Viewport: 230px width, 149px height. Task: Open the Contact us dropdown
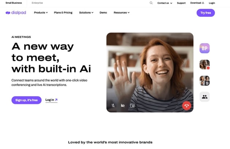165,3
